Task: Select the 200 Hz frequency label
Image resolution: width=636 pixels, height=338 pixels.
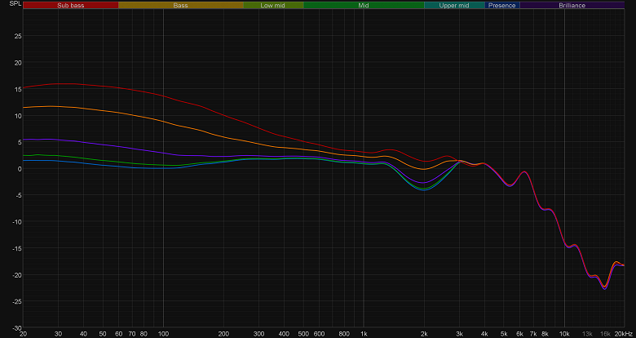Action: [223, 334]
